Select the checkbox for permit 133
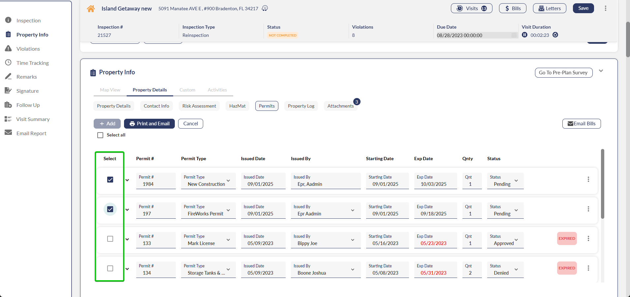Viewport: 630px width, 297px height. pos(110,239)
